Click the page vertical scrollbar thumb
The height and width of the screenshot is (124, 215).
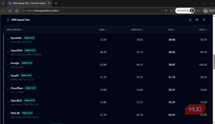214,62
